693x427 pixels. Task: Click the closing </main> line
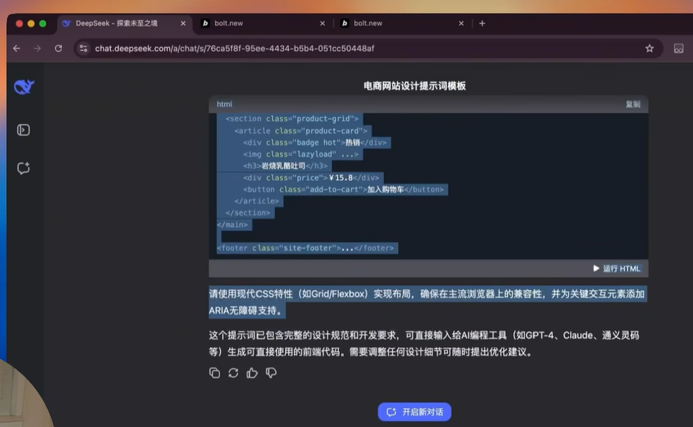pos(232,225)
